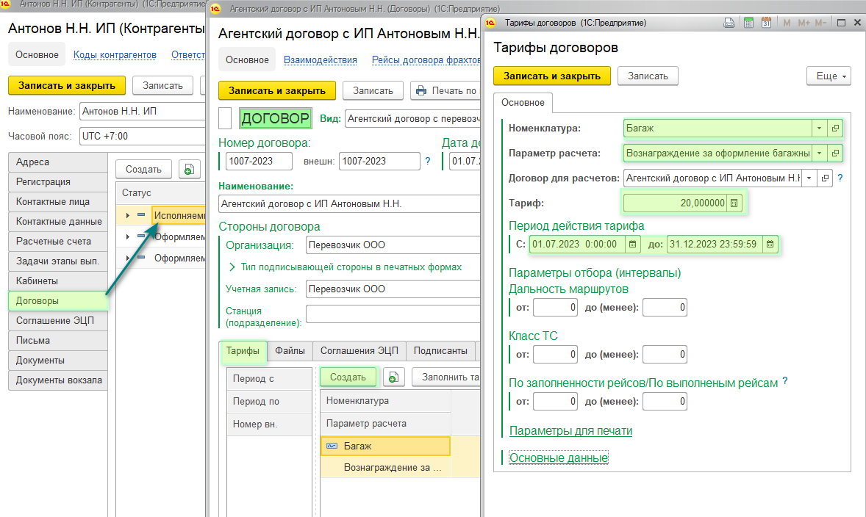The height and width of the screenshot is (517, 866).
Task: Expand the Исполняем contract row in the tree
Action: tap(128, 215)
